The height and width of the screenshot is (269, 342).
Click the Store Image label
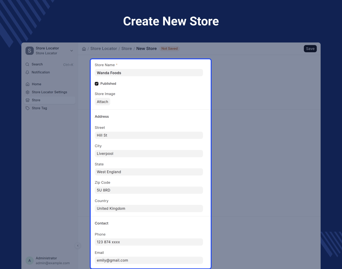pyautogui.click(x=105, y=94)
